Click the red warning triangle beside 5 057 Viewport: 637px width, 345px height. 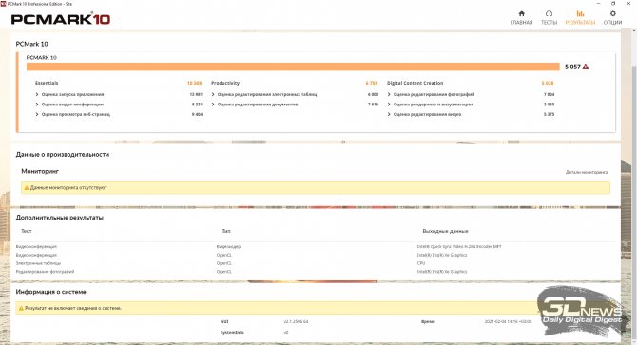[586, 67]
